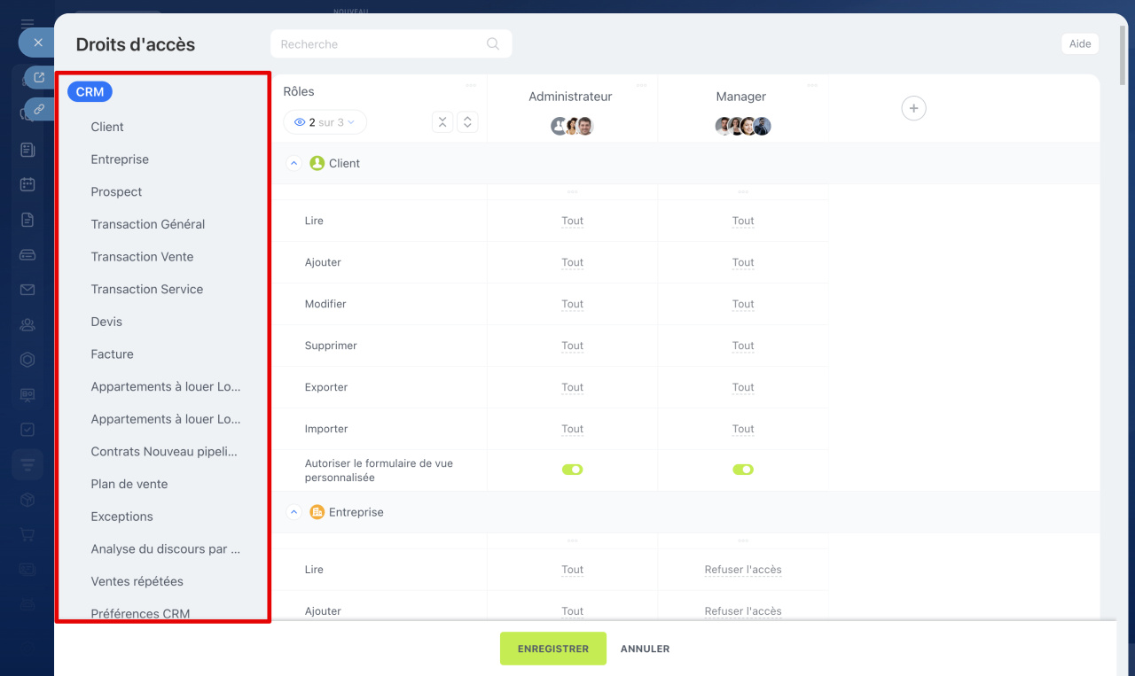Open the '2 sur 3' visible roles dropdown

[325, 122]
